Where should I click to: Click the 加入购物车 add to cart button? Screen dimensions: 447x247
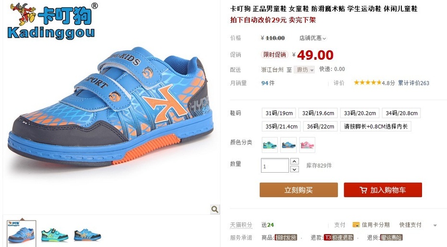pyautogui.click(x=383, y=190)
